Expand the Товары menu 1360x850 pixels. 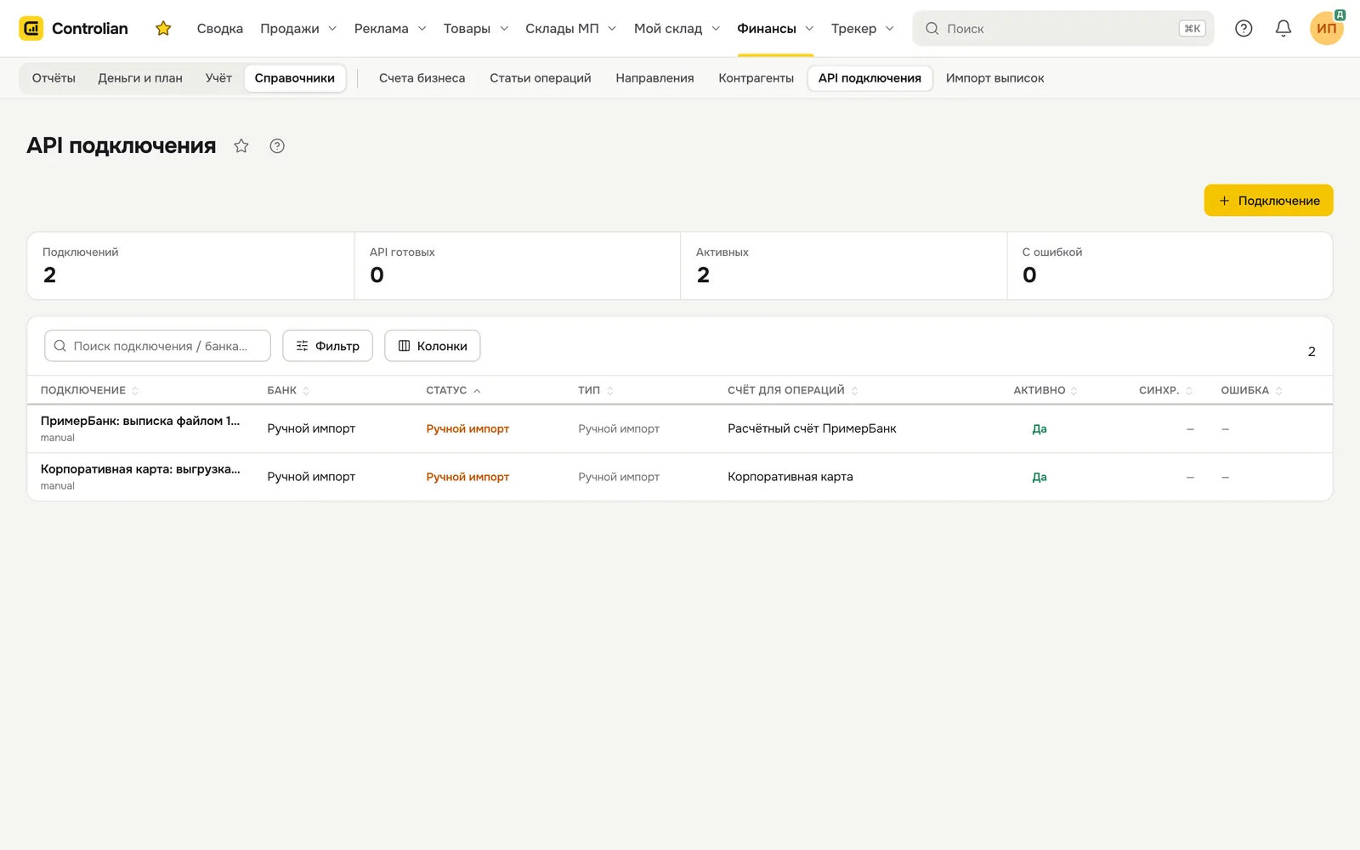[476, 28]
